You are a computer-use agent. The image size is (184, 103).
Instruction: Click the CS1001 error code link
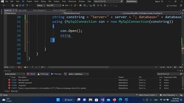coord(14,83)
